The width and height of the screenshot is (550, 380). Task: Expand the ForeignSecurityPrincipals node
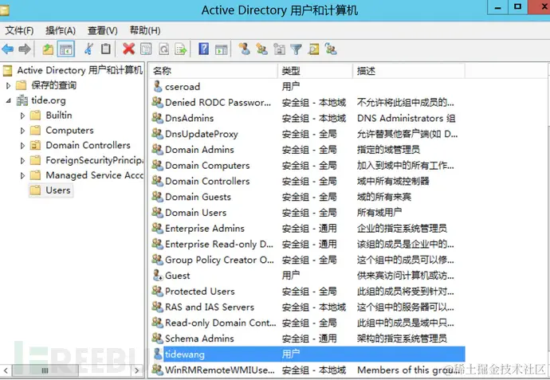click(23, 161)
